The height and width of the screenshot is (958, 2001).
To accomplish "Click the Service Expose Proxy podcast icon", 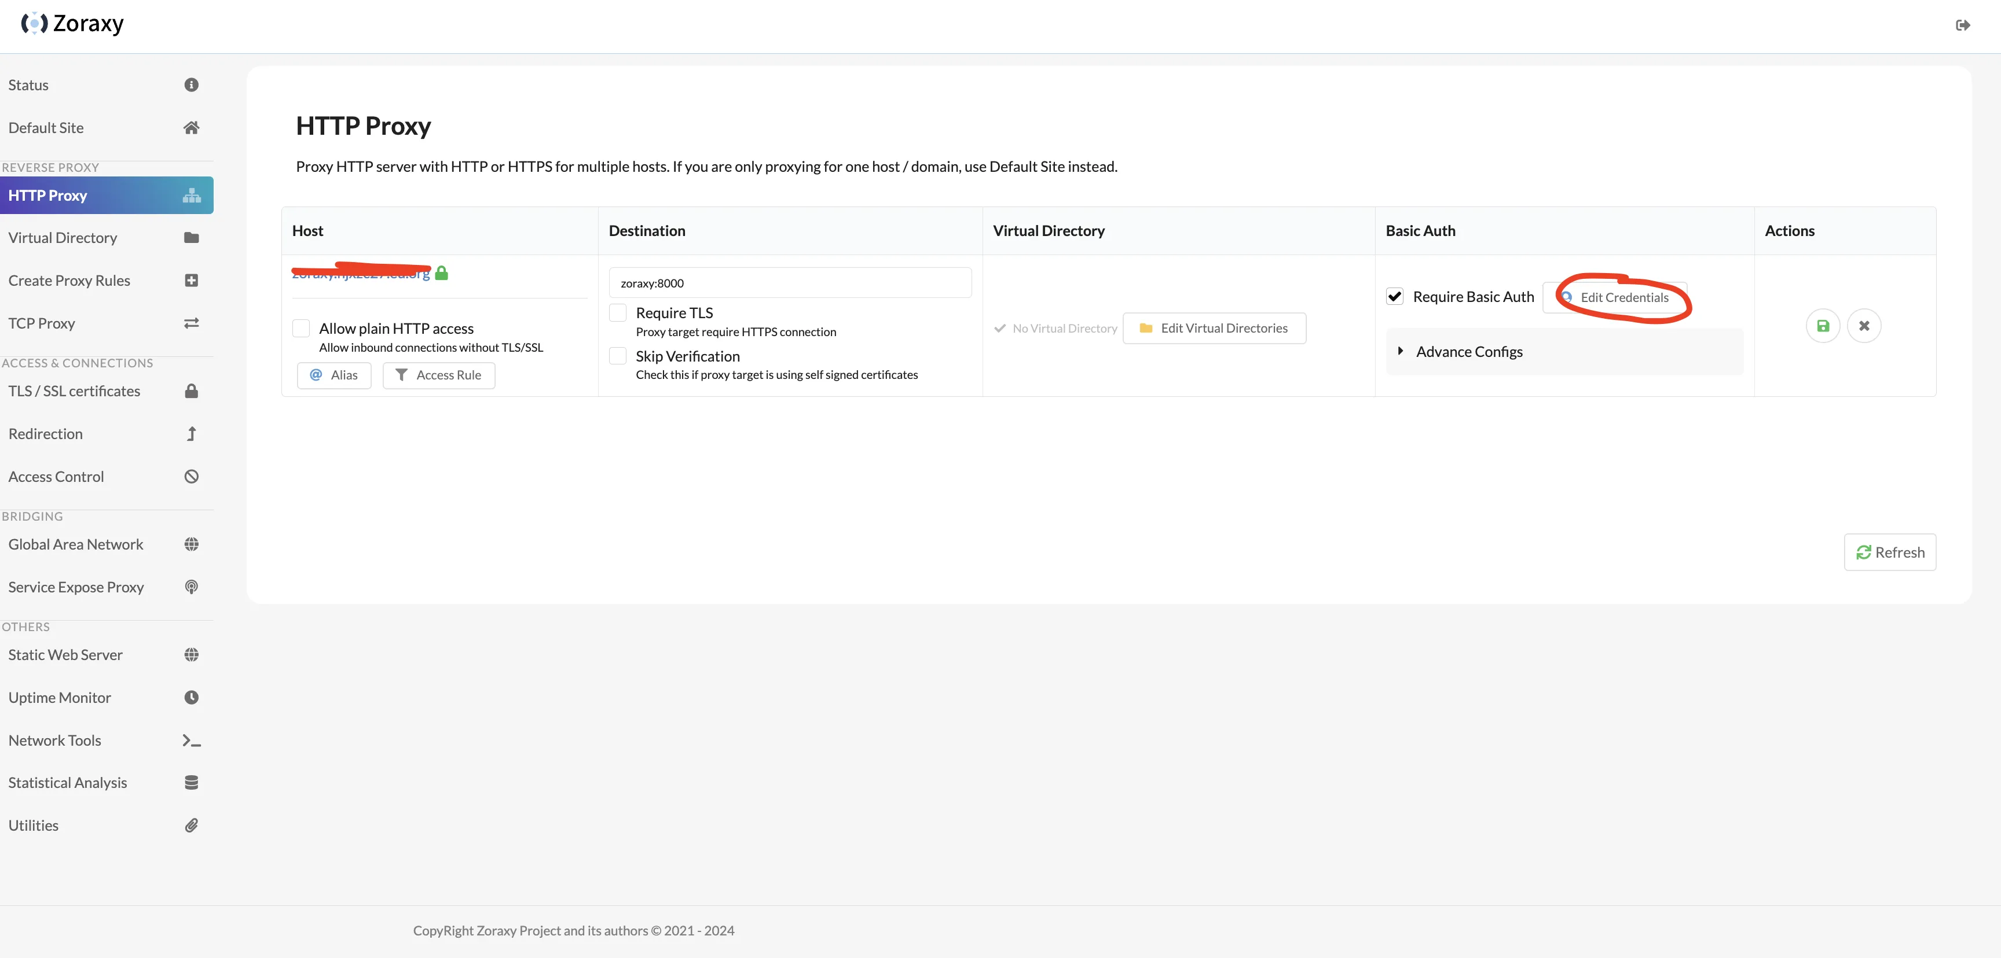I will click(191, 587).
